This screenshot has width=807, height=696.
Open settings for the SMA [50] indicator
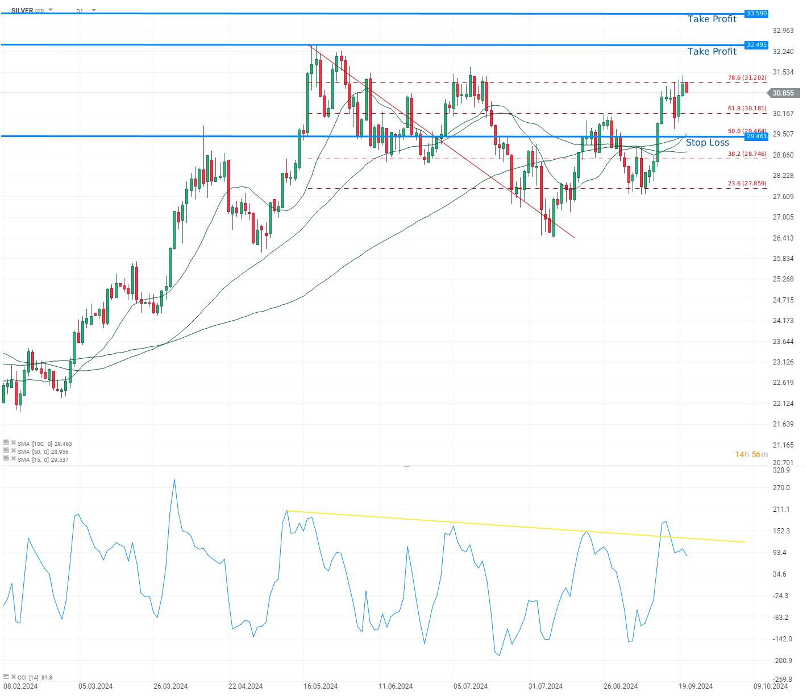pos(6,451)
